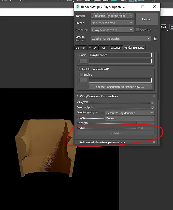This screenshot has height=210, width=173.
Task: Toggle the view lock padlock icon
Action: [x=155, y=39]
